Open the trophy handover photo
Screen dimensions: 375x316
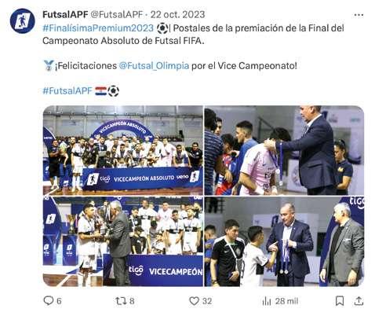point(123,241)
